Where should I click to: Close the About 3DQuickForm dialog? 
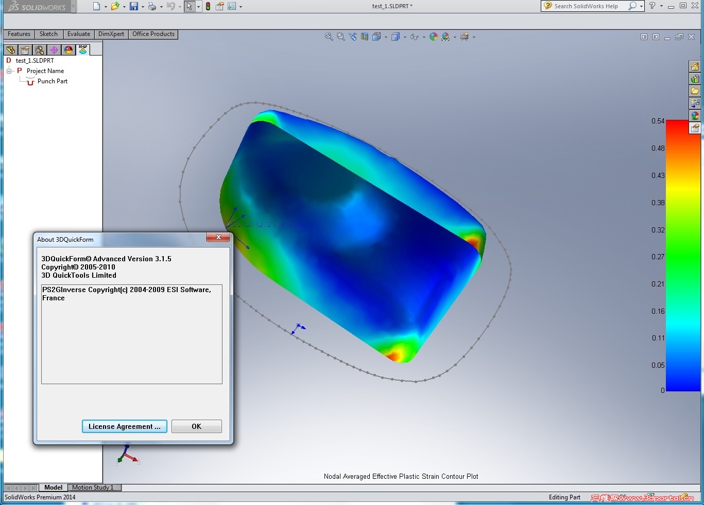(x=218, y=237)
